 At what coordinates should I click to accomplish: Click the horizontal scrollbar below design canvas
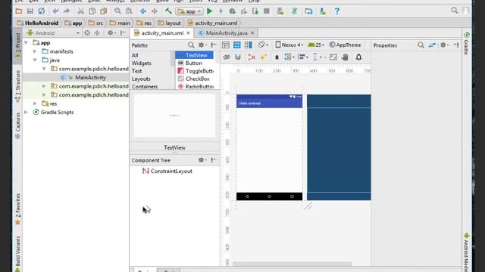click(x=292, y=264)
